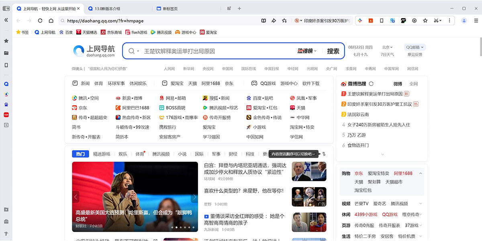
Task: Bookmark this page with the star icon
Action: (425, 20)
